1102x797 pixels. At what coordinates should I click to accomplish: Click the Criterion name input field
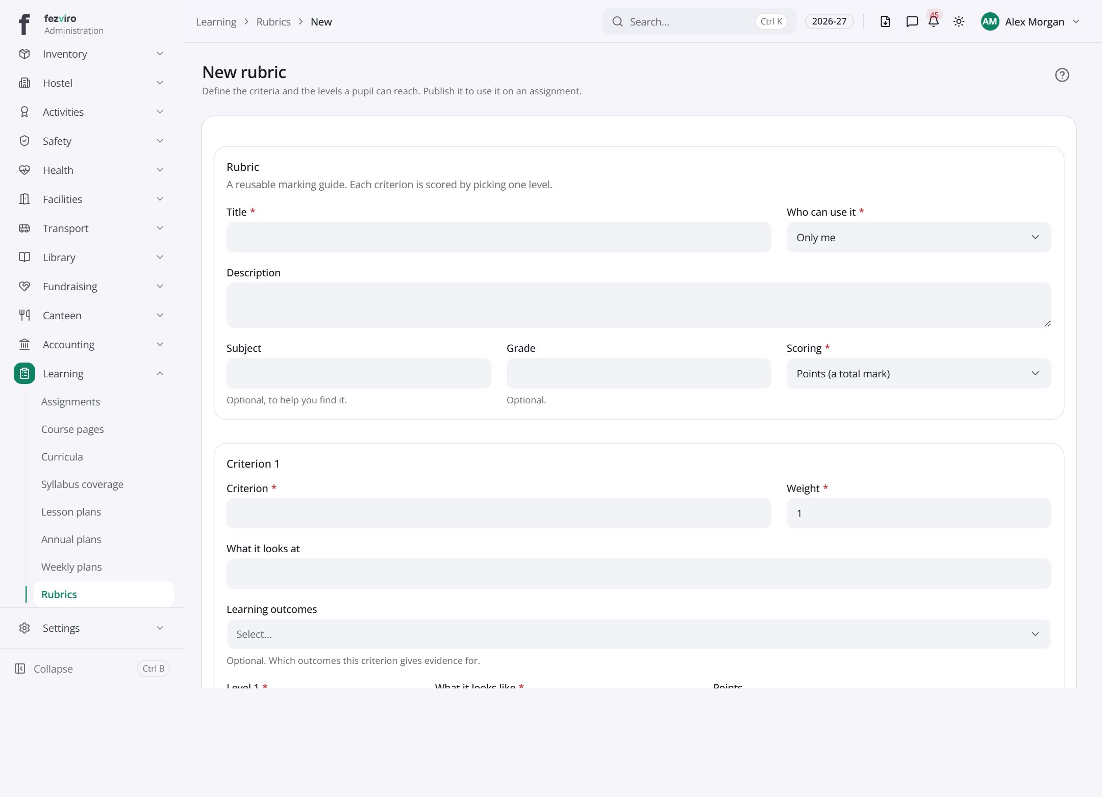pyautogui.click(x=498, y=513)
